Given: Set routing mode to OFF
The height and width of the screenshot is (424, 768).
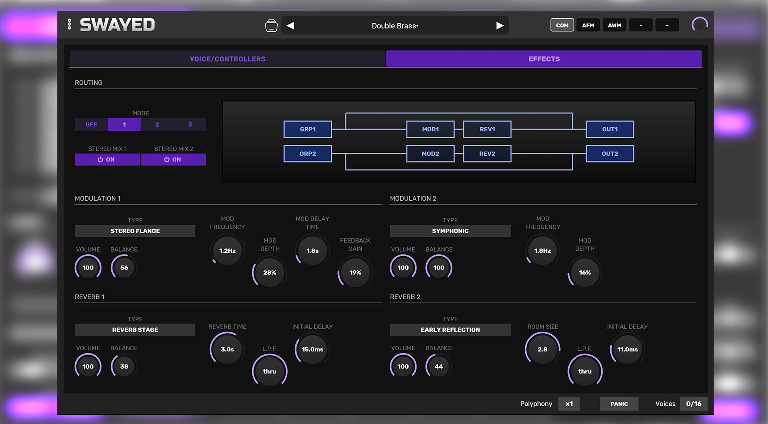Looking at the screenshot, I should click(x=91, y=125).
